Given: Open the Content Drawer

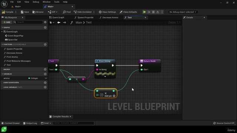Looking at the screenshot, I should 11,123.
